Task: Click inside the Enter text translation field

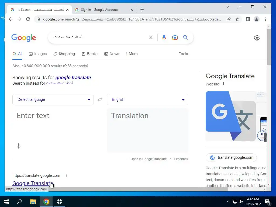Action: 53,130
